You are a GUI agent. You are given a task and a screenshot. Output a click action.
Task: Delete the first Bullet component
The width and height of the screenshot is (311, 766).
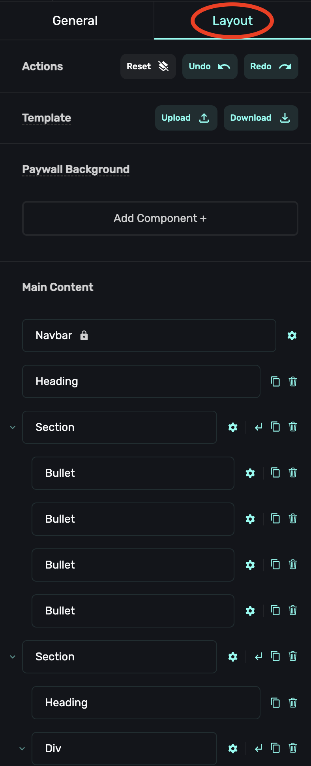(293, 472)
